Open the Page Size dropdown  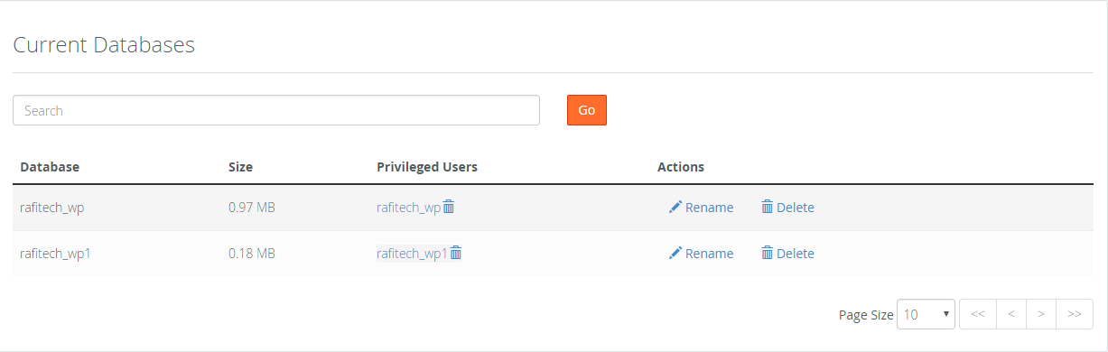pos(926,314)
